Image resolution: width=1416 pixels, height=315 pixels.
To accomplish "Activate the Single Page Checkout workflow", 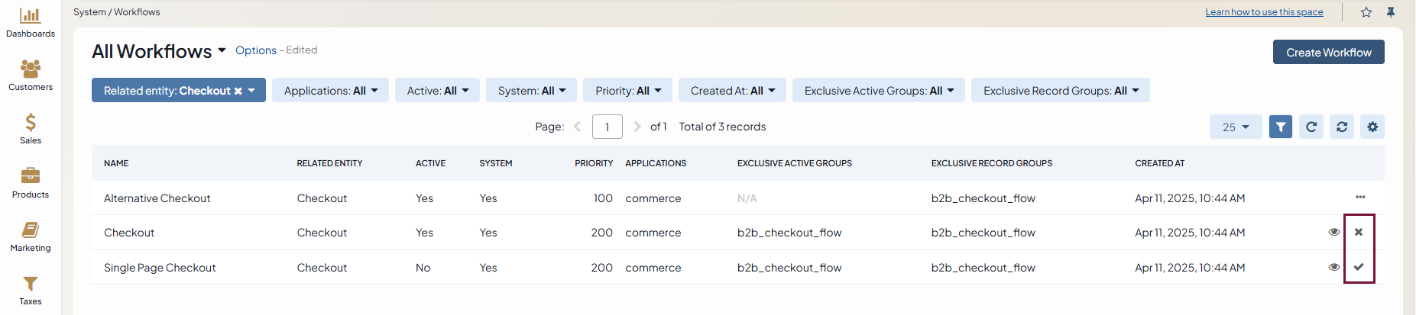I will (x=1359, y=267).
